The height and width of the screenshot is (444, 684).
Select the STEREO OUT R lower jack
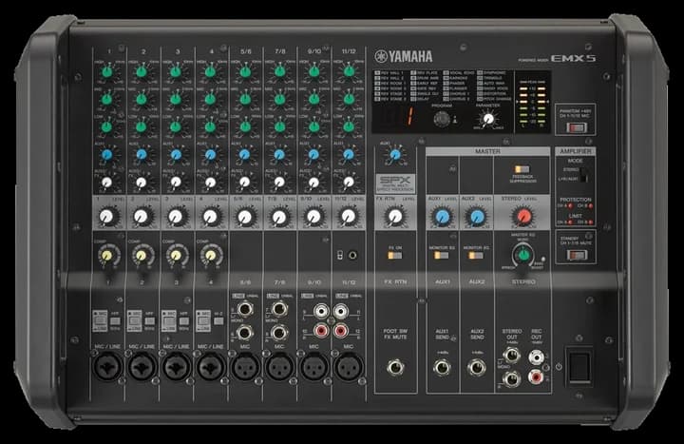pyautogui.click(x=511, y=379)
